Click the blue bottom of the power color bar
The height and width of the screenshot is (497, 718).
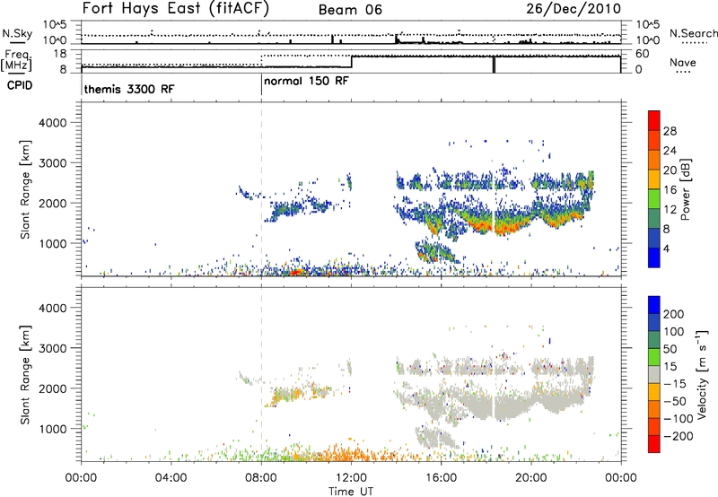tap(654, 257)
